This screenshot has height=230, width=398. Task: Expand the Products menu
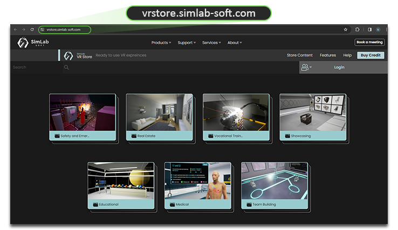pyautogui.click(x=161, y=43)
